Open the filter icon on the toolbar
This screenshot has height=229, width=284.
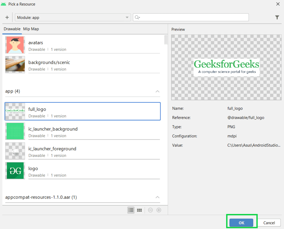277,17
